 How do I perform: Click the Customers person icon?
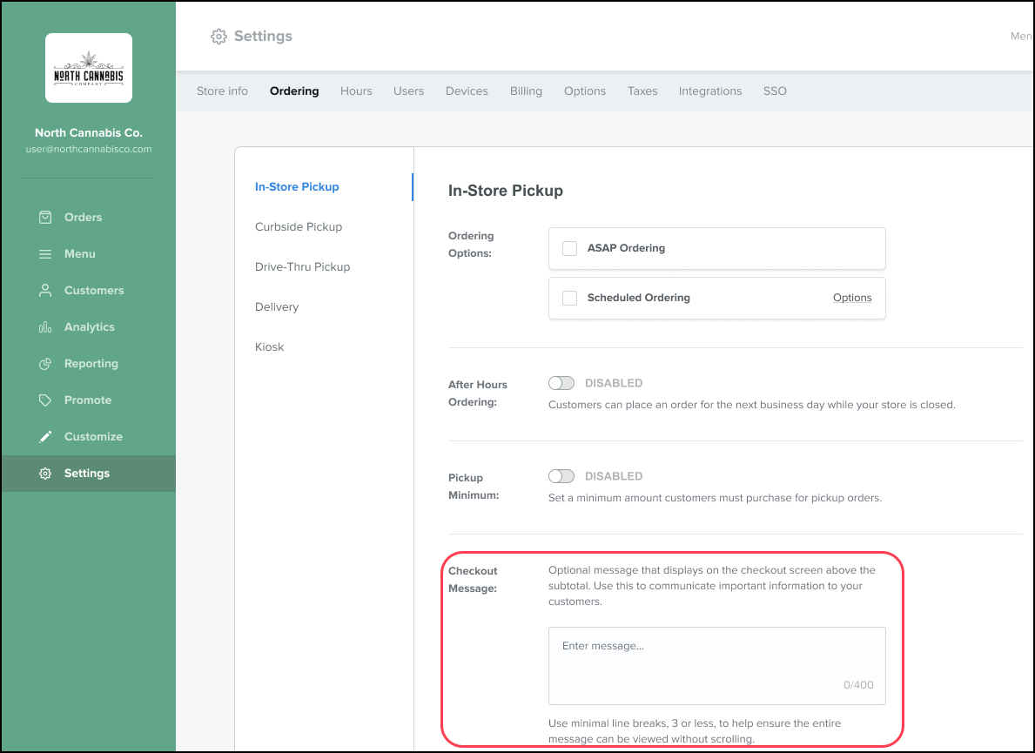(x=45, y=291)
